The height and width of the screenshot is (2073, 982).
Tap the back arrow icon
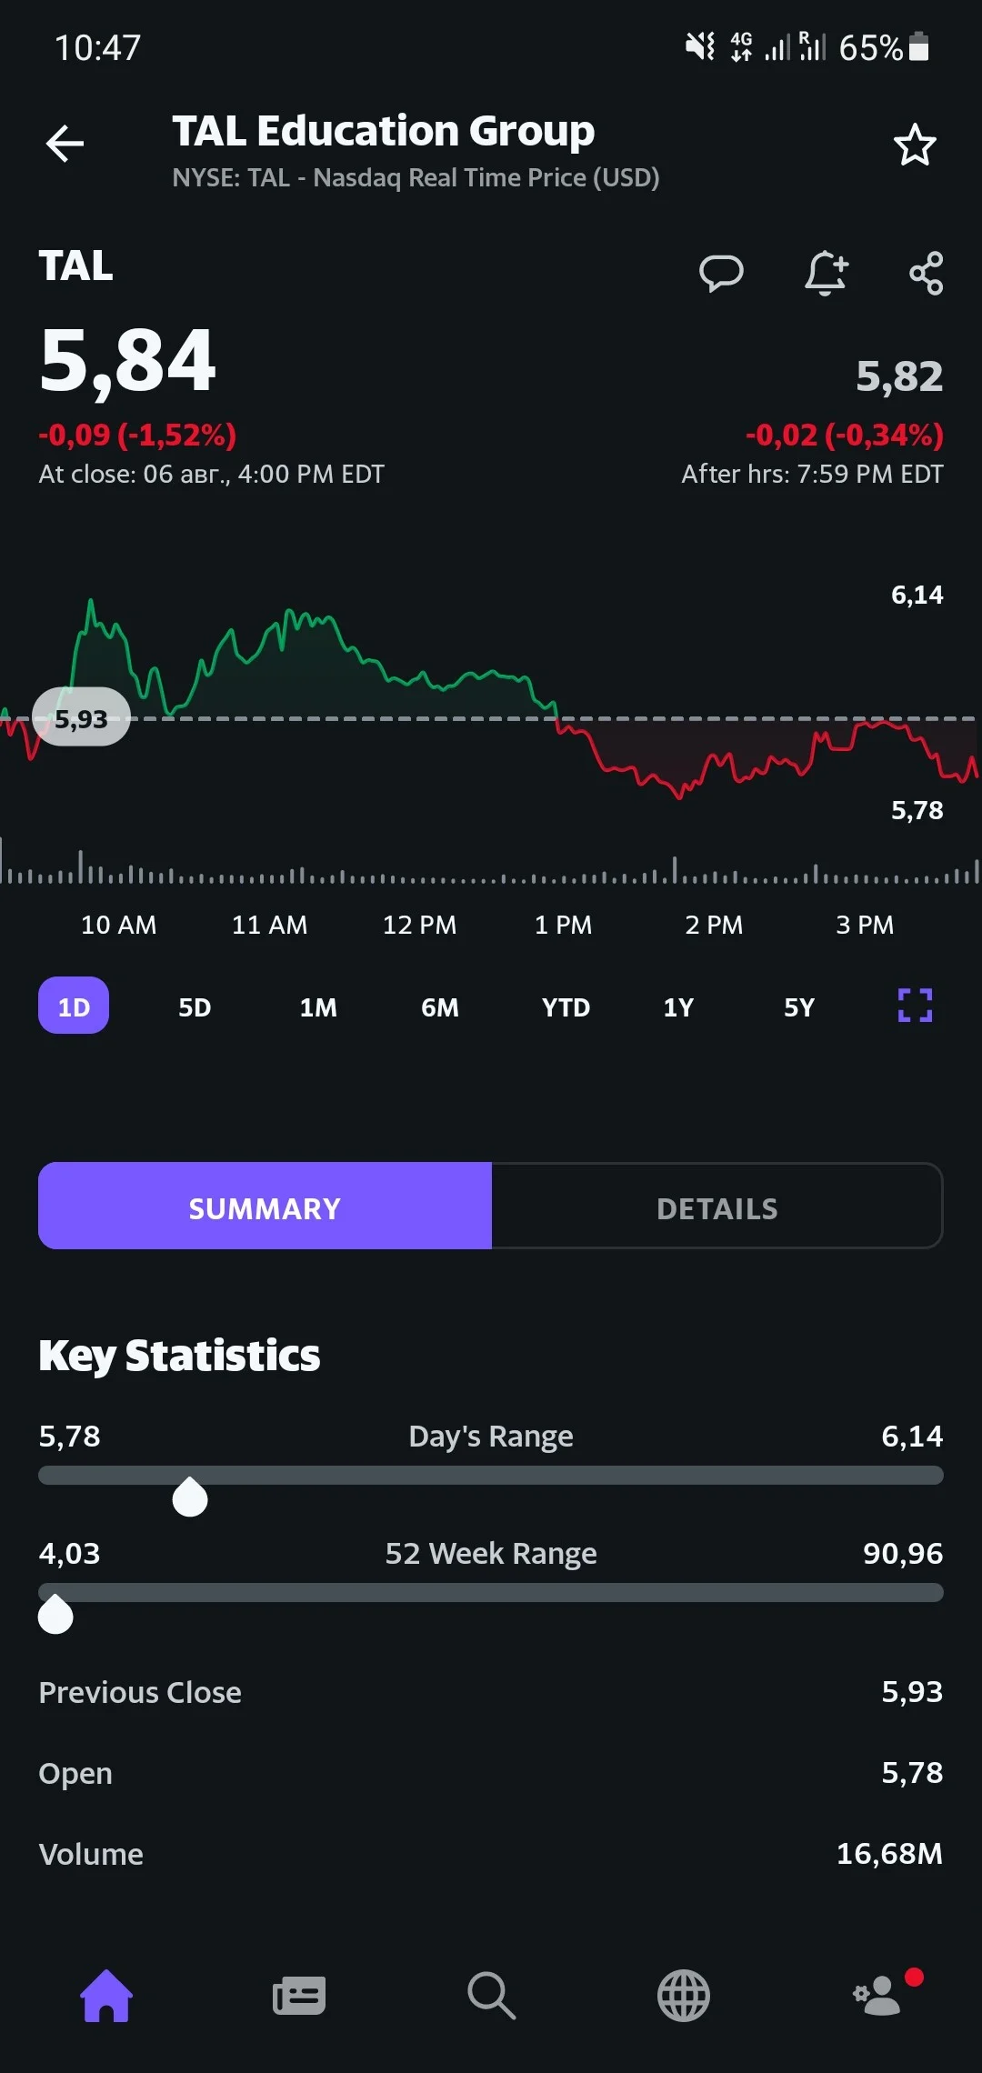point(65,144)
